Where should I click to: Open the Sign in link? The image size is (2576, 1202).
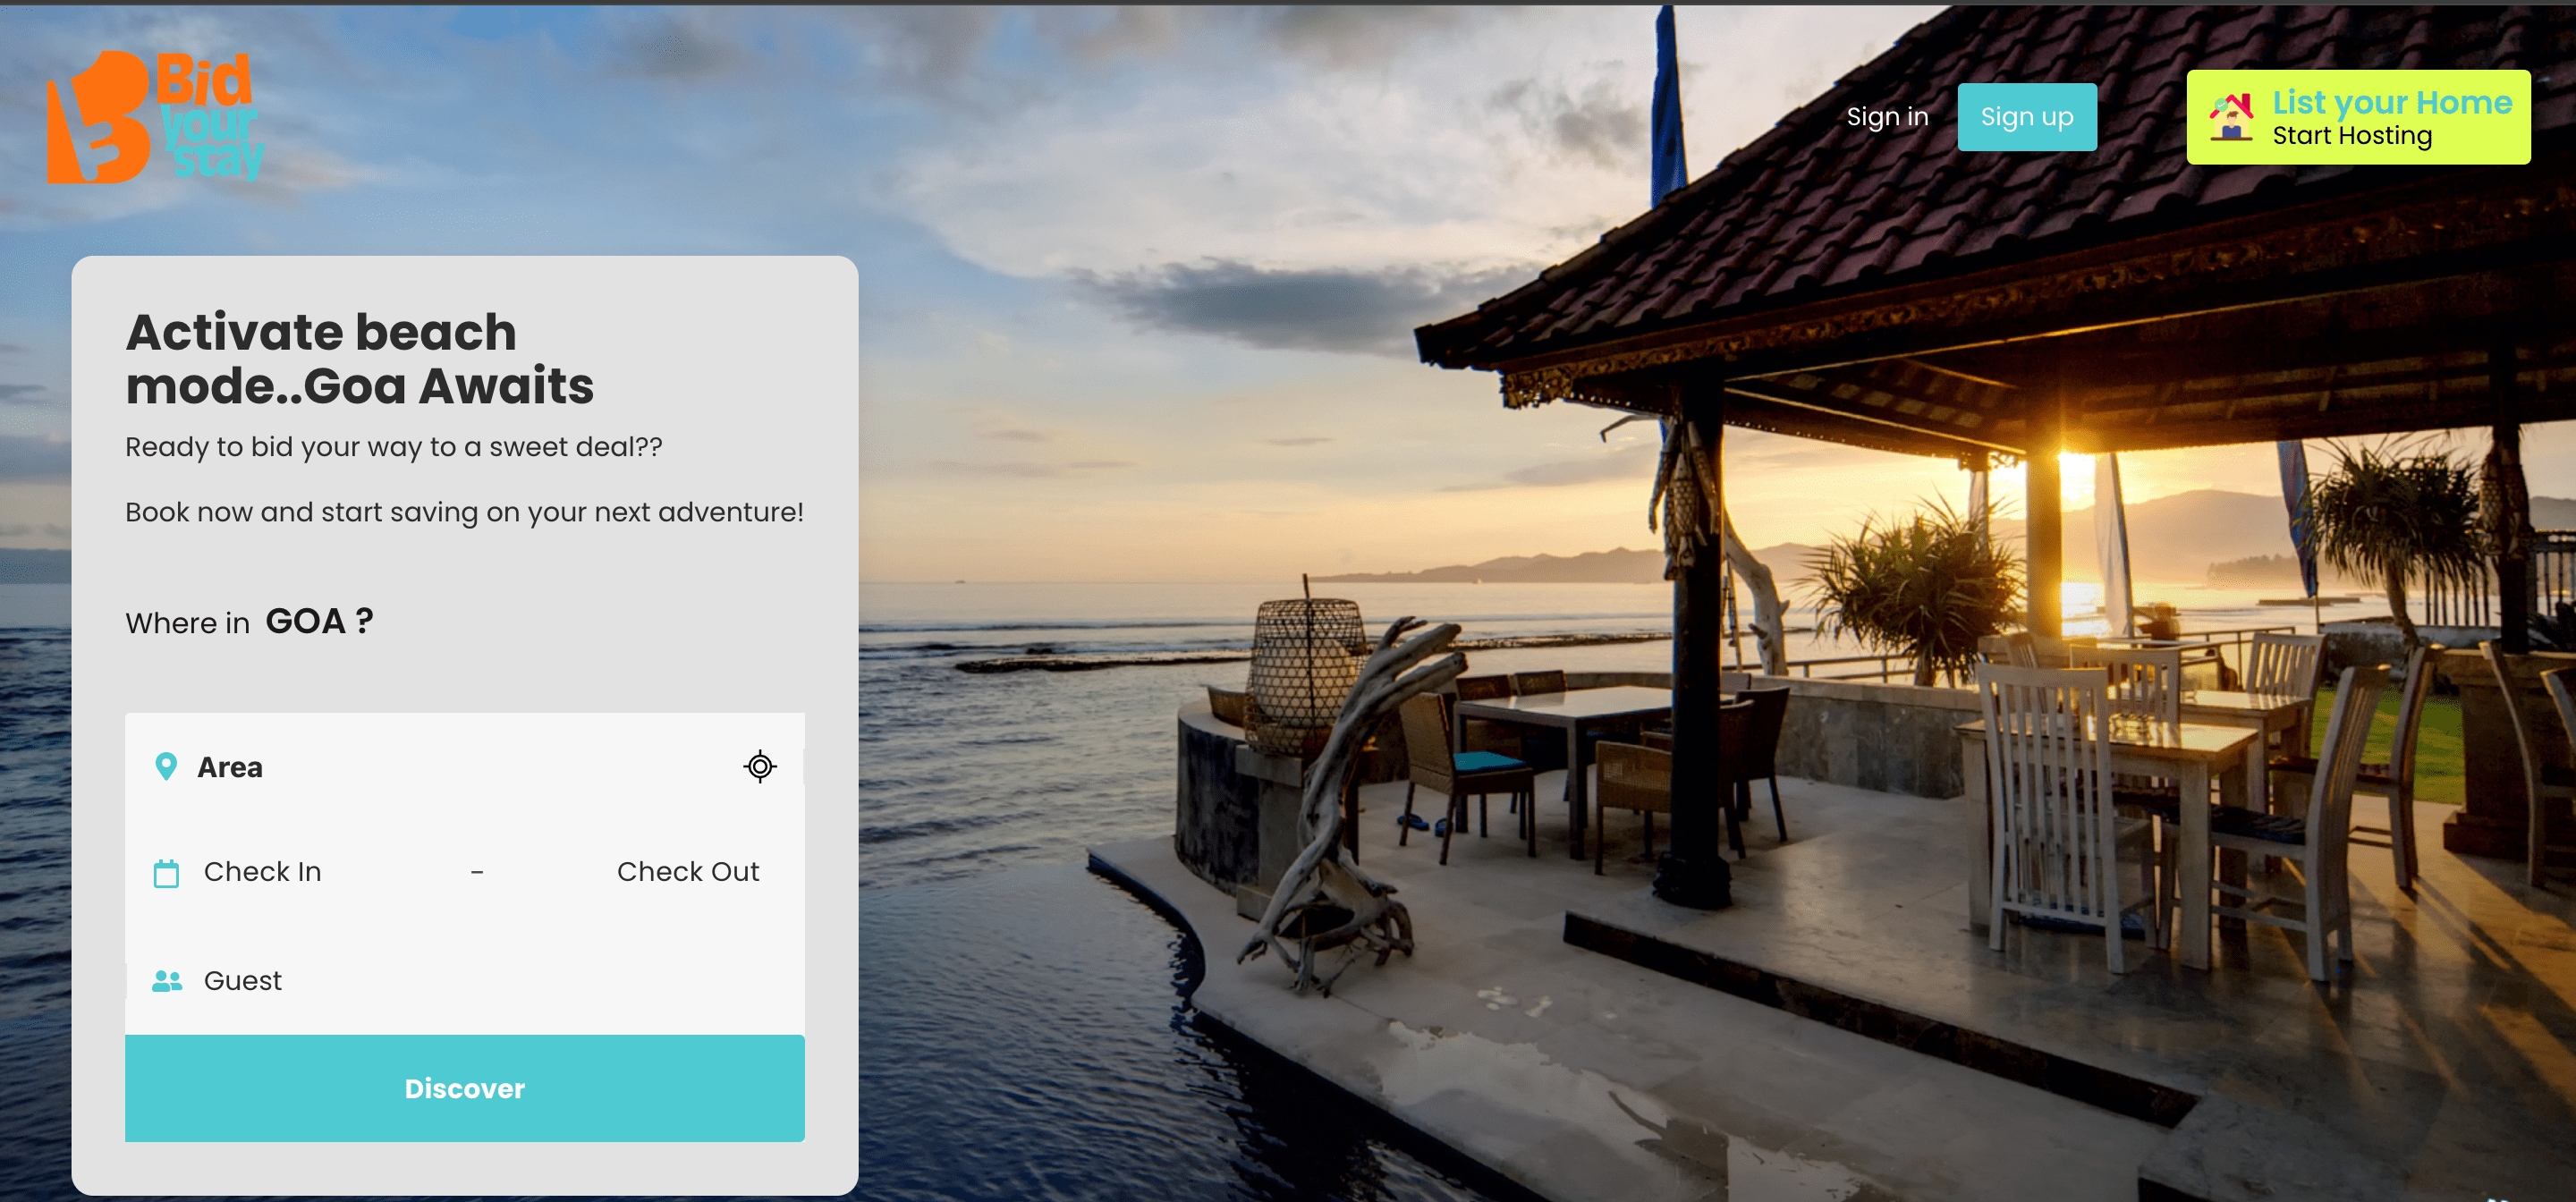coord(1887,117)
